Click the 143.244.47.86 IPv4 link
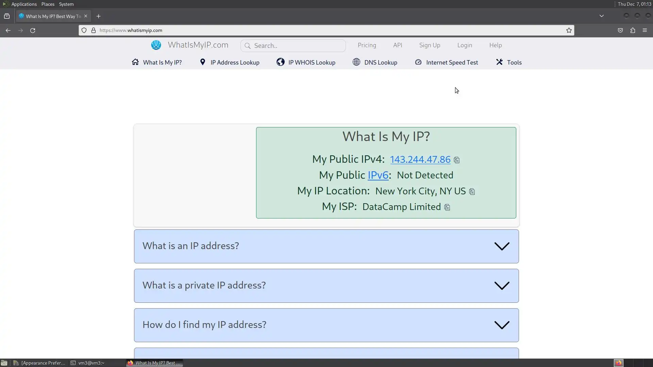 [x=420, y=159]
